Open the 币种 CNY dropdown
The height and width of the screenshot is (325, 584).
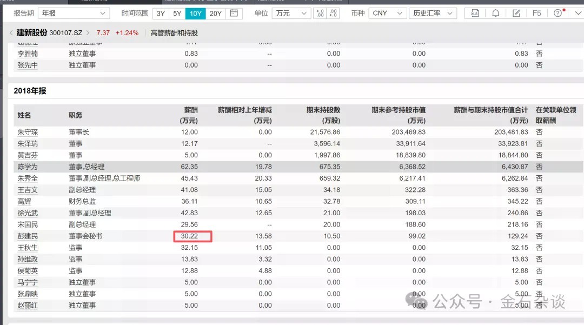click(387, 14)
